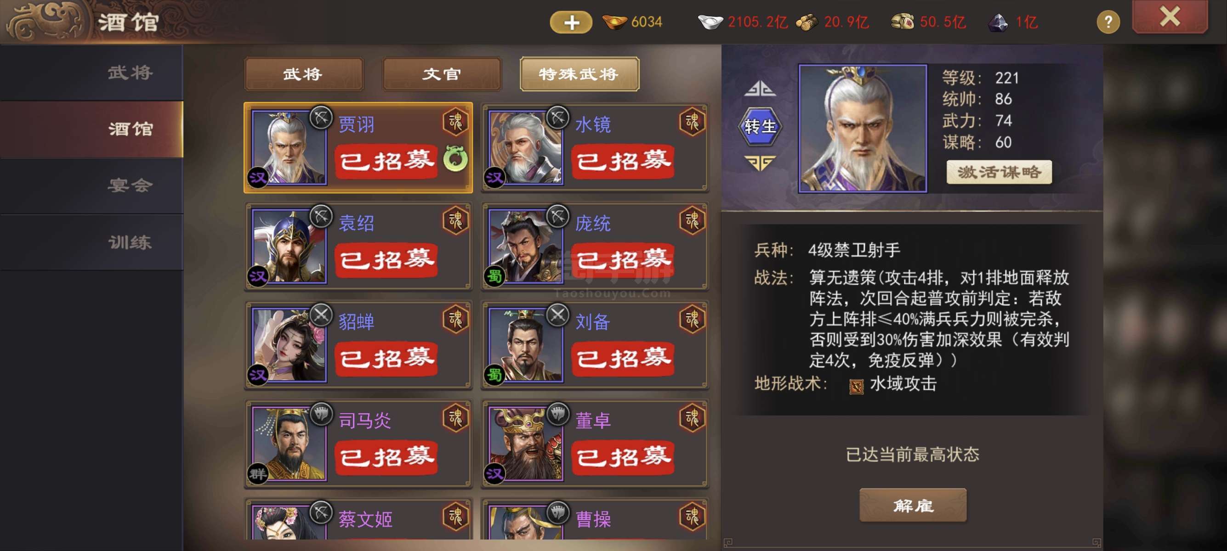Select the 特殊武将 tab
The image size is (1227, 551).
click(579, 74)
